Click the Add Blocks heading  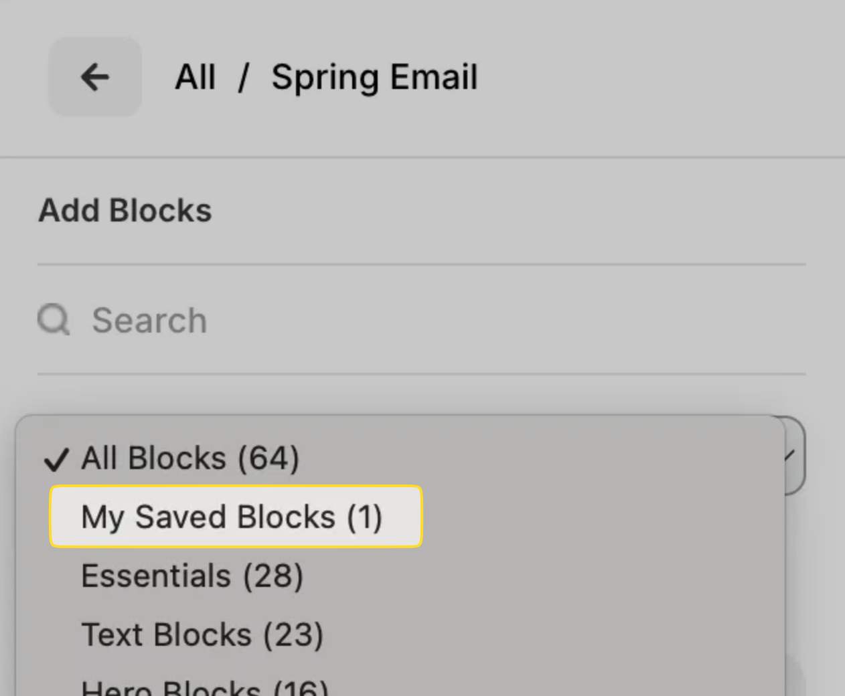pyautogui.click(x=125, y=210)
